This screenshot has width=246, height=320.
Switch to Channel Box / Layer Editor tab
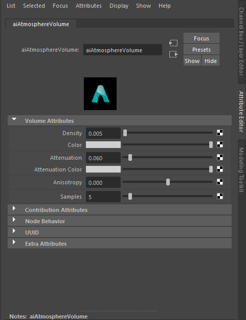(x=241, y=41)
